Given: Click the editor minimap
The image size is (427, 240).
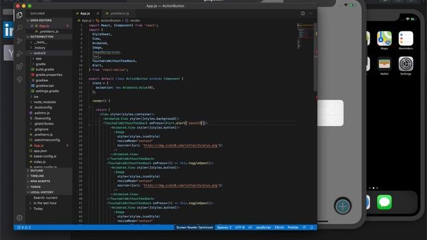Looking at the screenshot, I should [305, 37].
